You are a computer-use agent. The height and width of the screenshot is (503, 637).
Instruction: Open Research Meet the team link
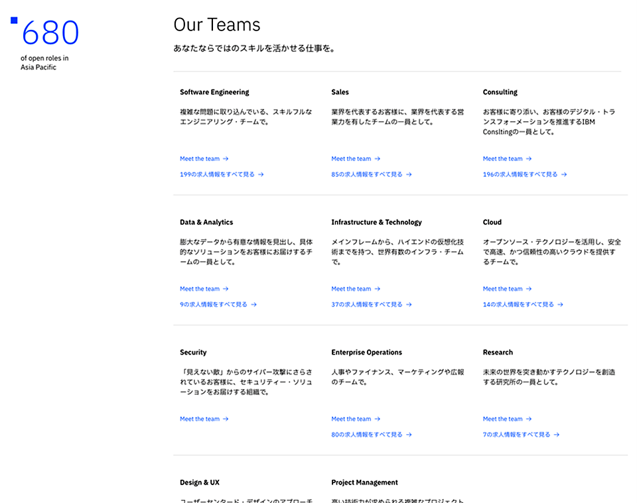[502, 419]
